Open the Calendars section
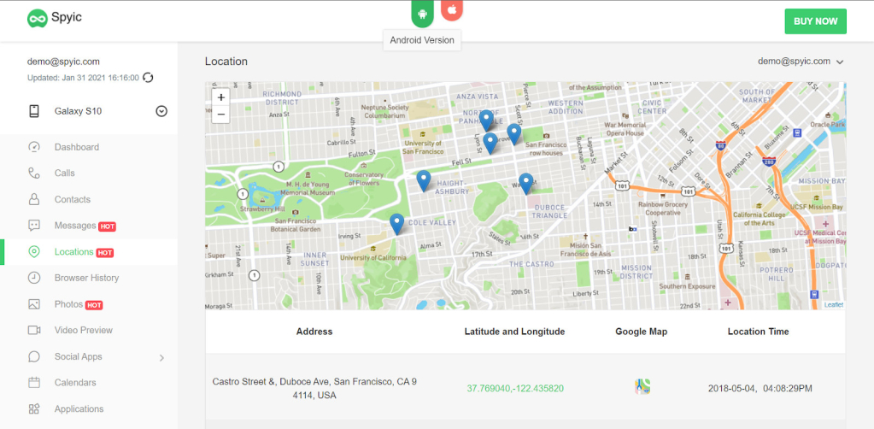This screenshot has width=874, height=429. click(75, 383)
